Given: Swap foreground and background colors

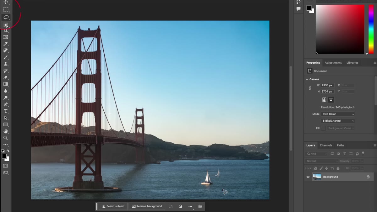Looking at the screenshot, I should (8, 151).
